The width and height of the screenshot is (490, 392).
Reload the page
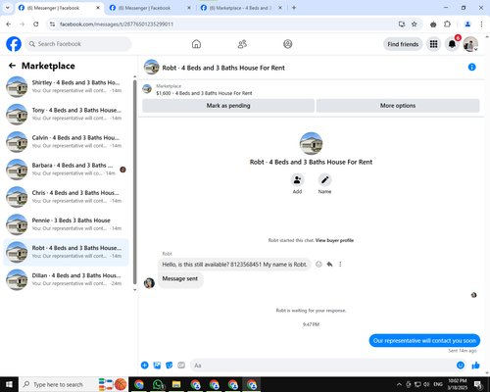(36, 24)
